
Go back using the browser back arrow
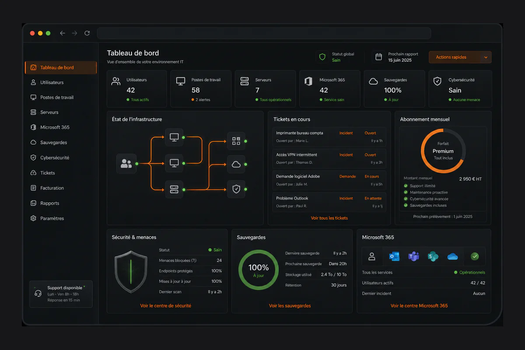63,33
